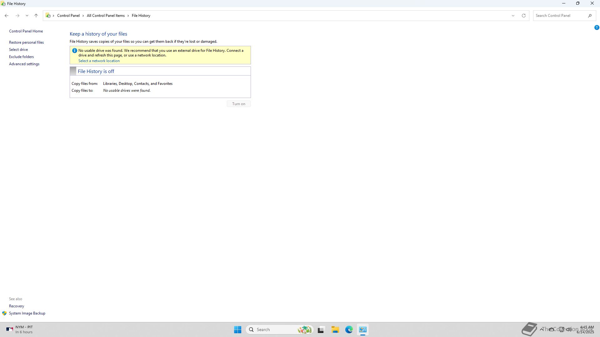This screenshot has width=600, height=337.
Task: Open the help question mark icon
Action: tap(596, 28)
